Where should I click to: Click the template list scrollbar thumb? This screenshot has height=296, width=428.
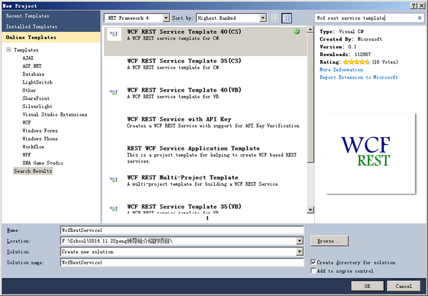click(x=310, y=98)
